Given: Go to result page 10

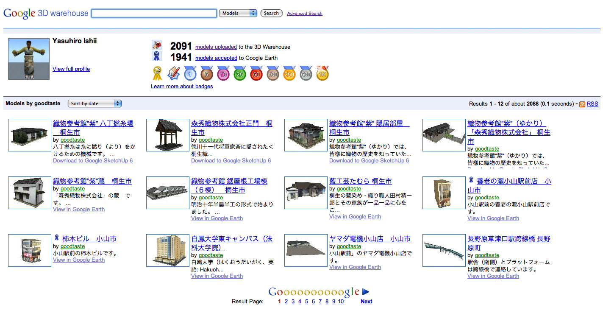Looking at the screenshot, I should (x=341, y=302).
